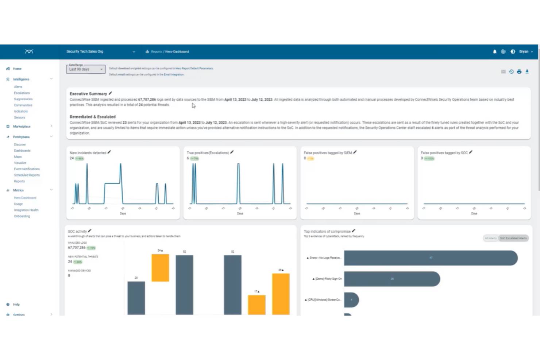Edit the SOC activity section pencil
540x360 pixels.
(x=90, y=231)
